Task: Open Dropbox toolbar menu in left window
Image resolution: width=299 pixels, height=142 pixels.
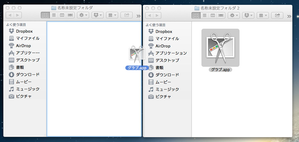Action: pyautogui.click(x=98, y=15)
